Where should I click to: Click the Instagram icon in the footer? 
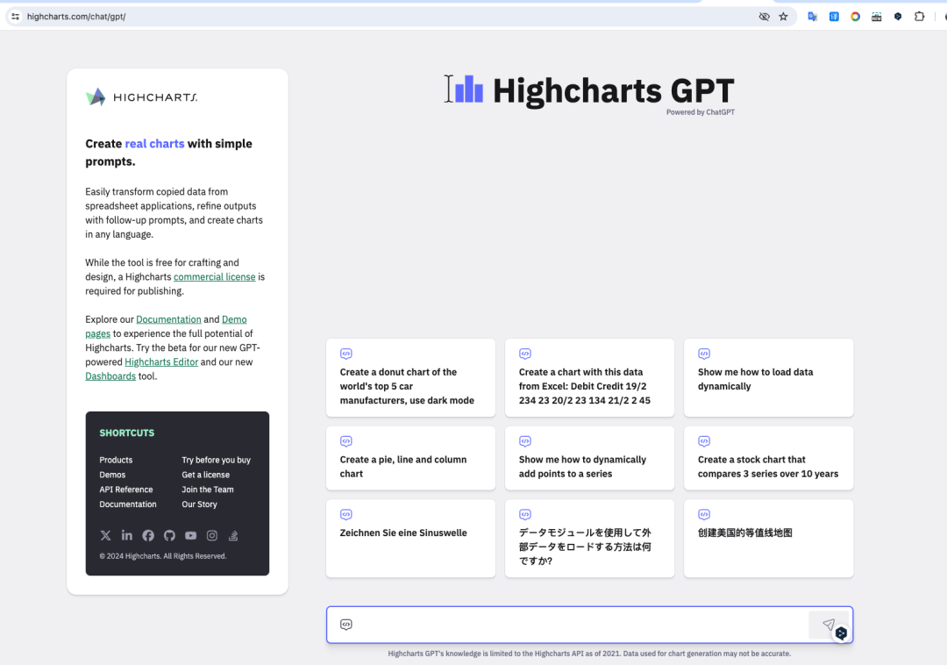click(211, 535)
